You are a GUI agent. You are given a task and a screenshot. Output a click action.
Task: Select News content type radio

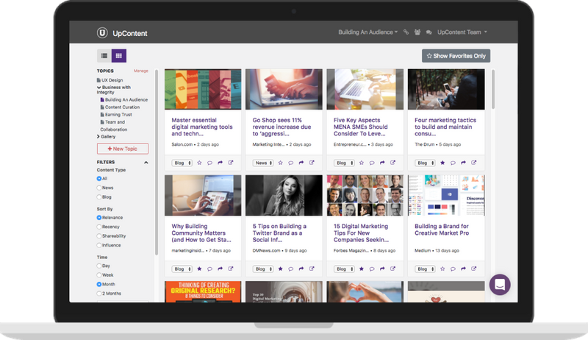click(x=99, y=188)
